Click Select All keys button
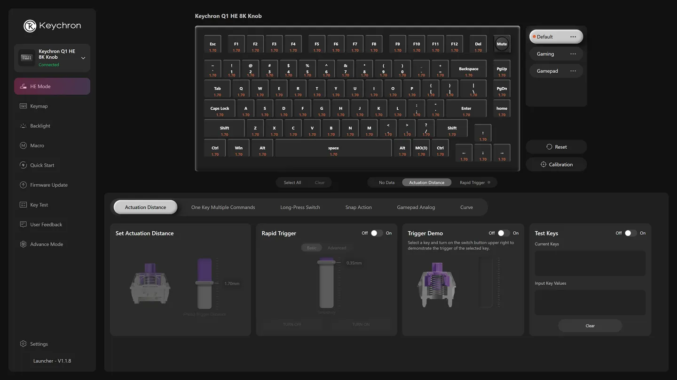 pyautogui.click(x=292, y=182)
